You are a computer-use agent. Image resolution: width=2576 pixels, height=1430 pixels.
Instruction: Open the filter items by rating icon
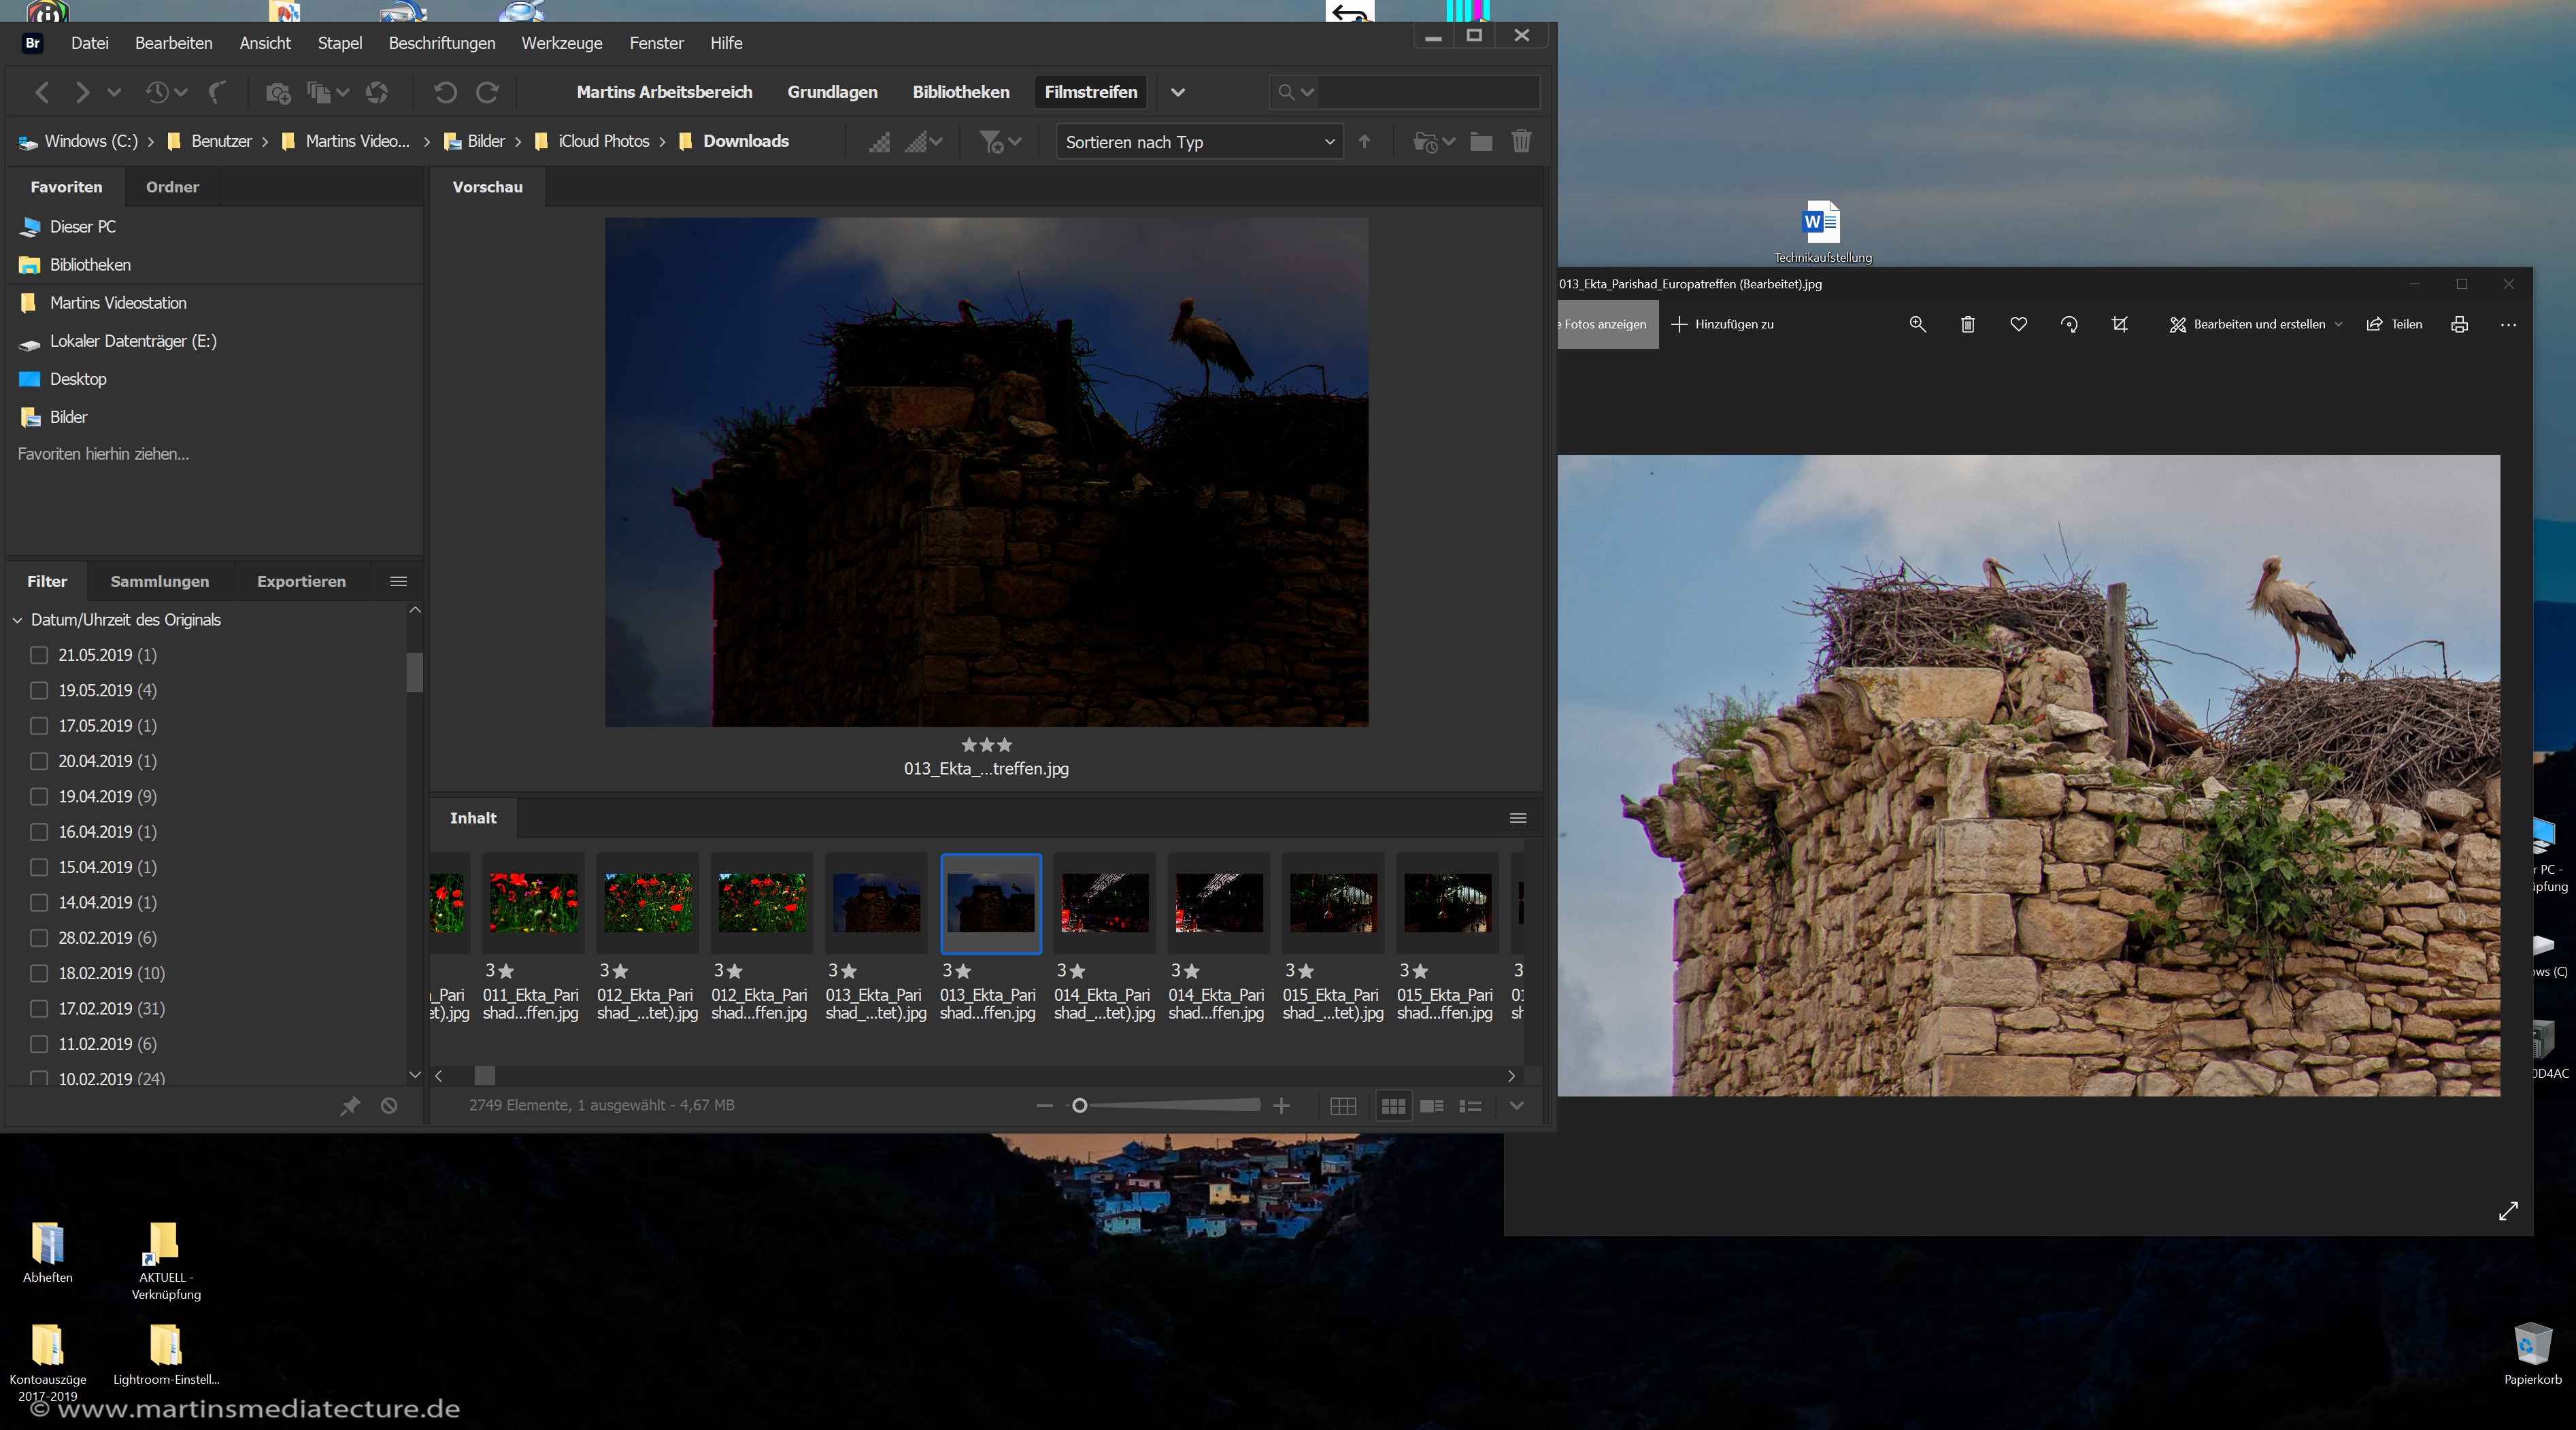[x=993, y=141]
